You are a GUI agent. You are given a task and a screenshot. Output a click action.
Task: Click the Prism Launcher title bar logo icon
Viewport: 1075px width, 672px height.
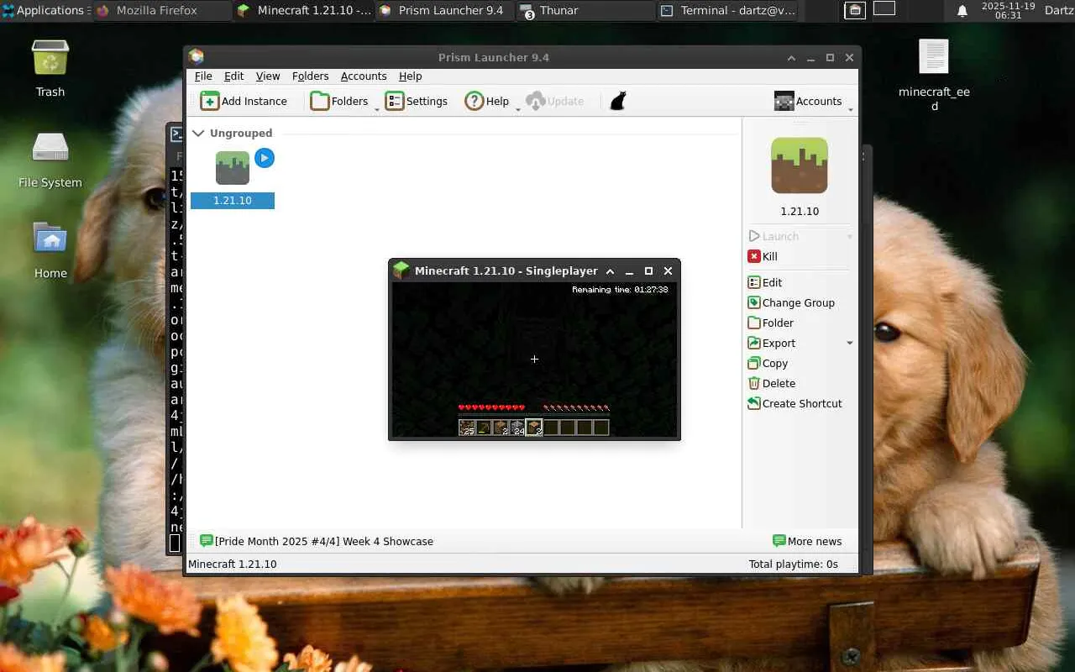(x=197, y=57)
